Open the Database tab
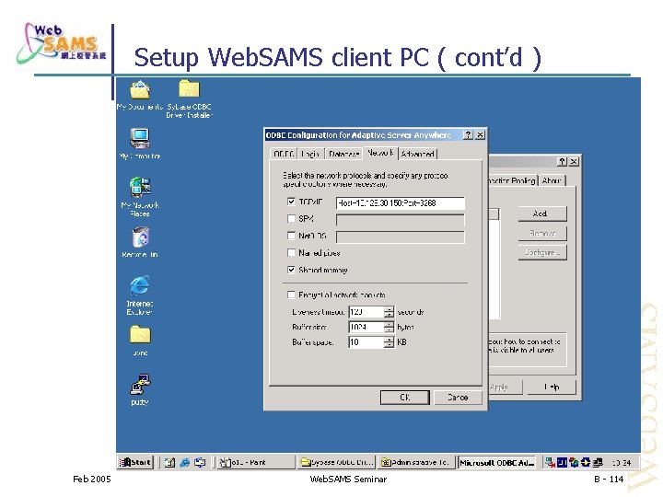This screenshot has height=497, width=663. tap(343, 154)
